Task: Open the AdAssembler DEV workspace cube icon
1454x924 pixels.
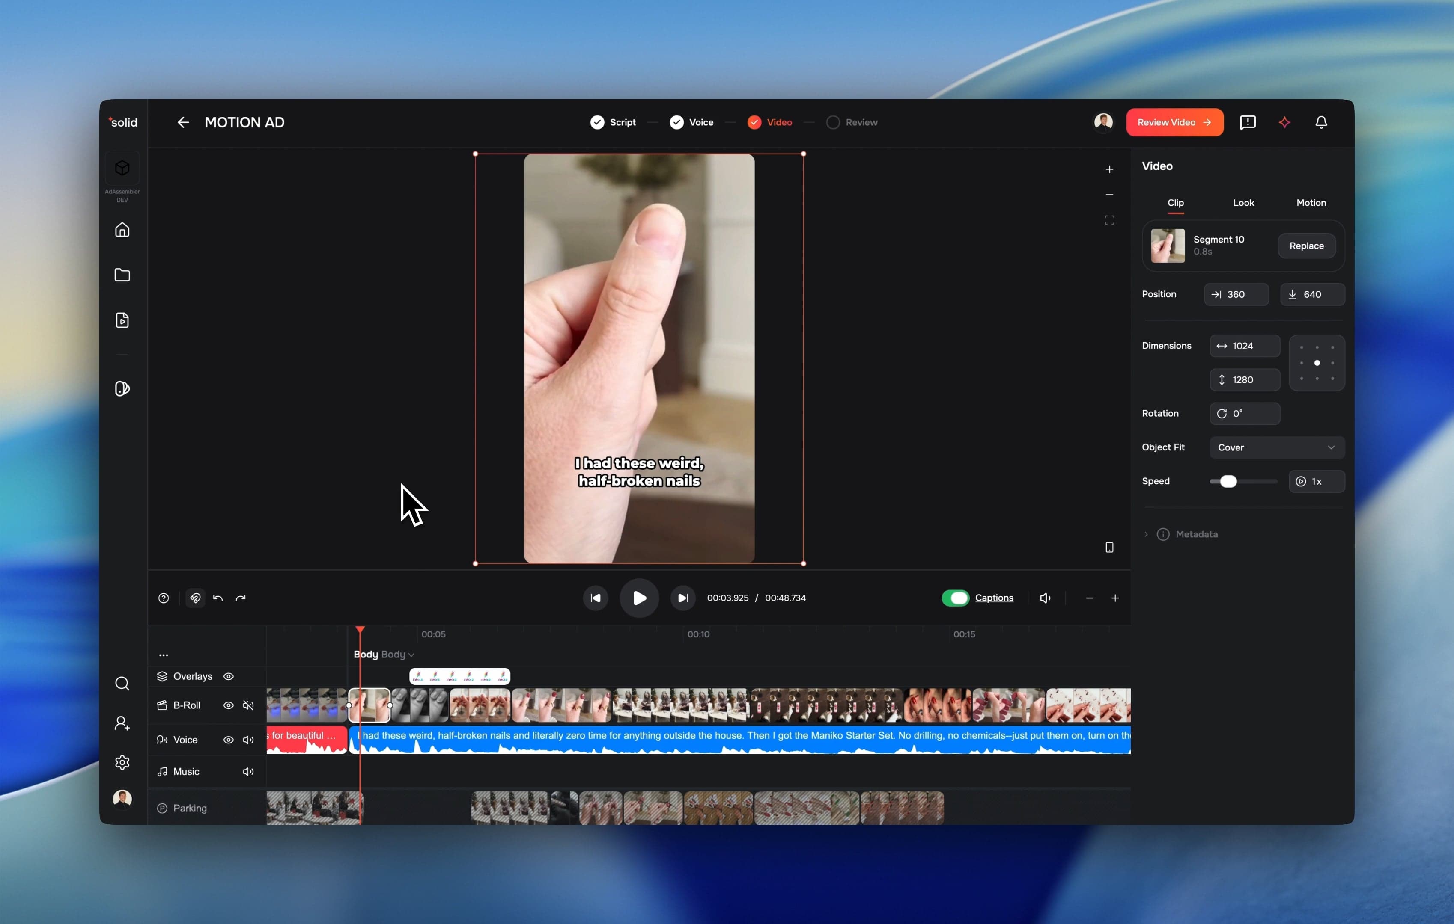Action: coord(122,168)
